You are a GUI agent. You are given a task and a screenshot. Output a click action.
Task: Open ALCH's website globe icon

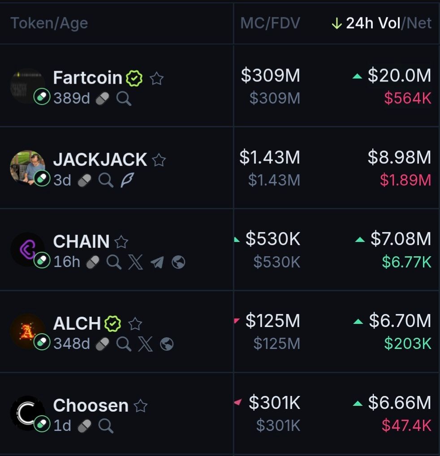click(x=167, y=344)
